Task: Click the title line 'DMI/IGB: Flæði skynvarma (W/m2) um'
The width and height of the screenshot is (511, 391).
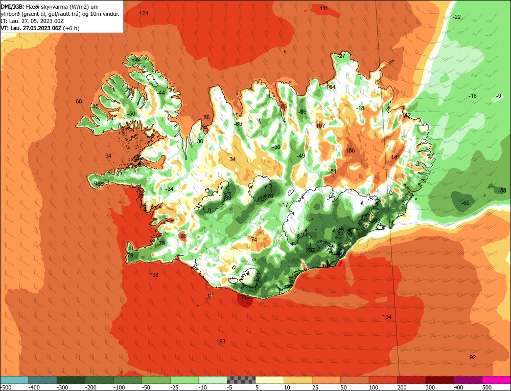Action: (50, 7)
